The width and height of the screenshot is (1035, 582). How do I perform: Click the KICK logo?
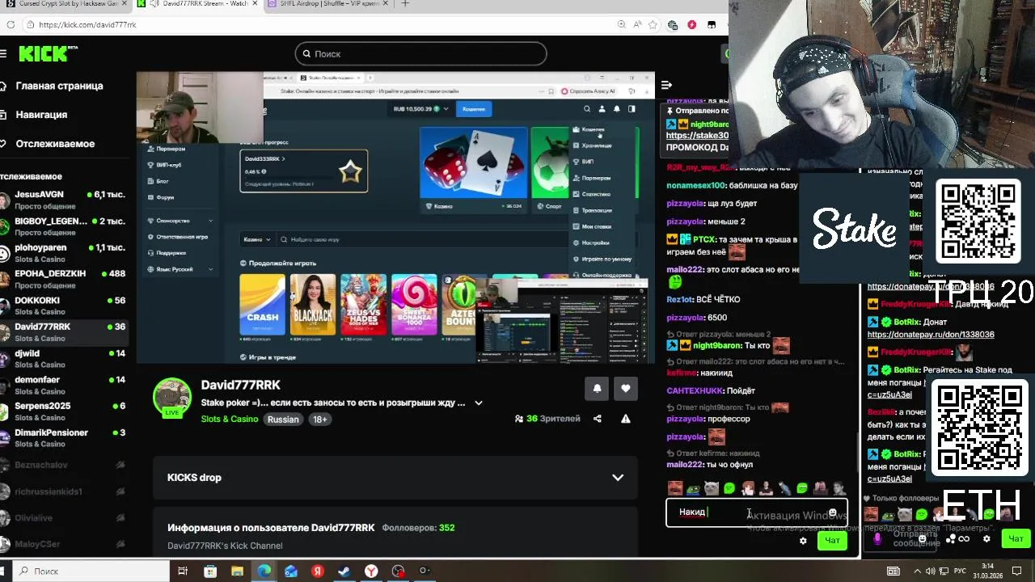[49, 53]
